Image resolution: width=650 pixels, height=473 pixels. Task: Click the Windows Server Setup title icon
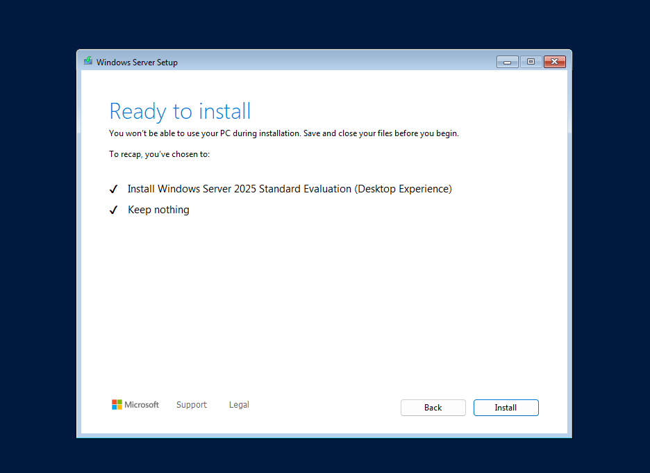pyautogui.click(x=88, y=61)
